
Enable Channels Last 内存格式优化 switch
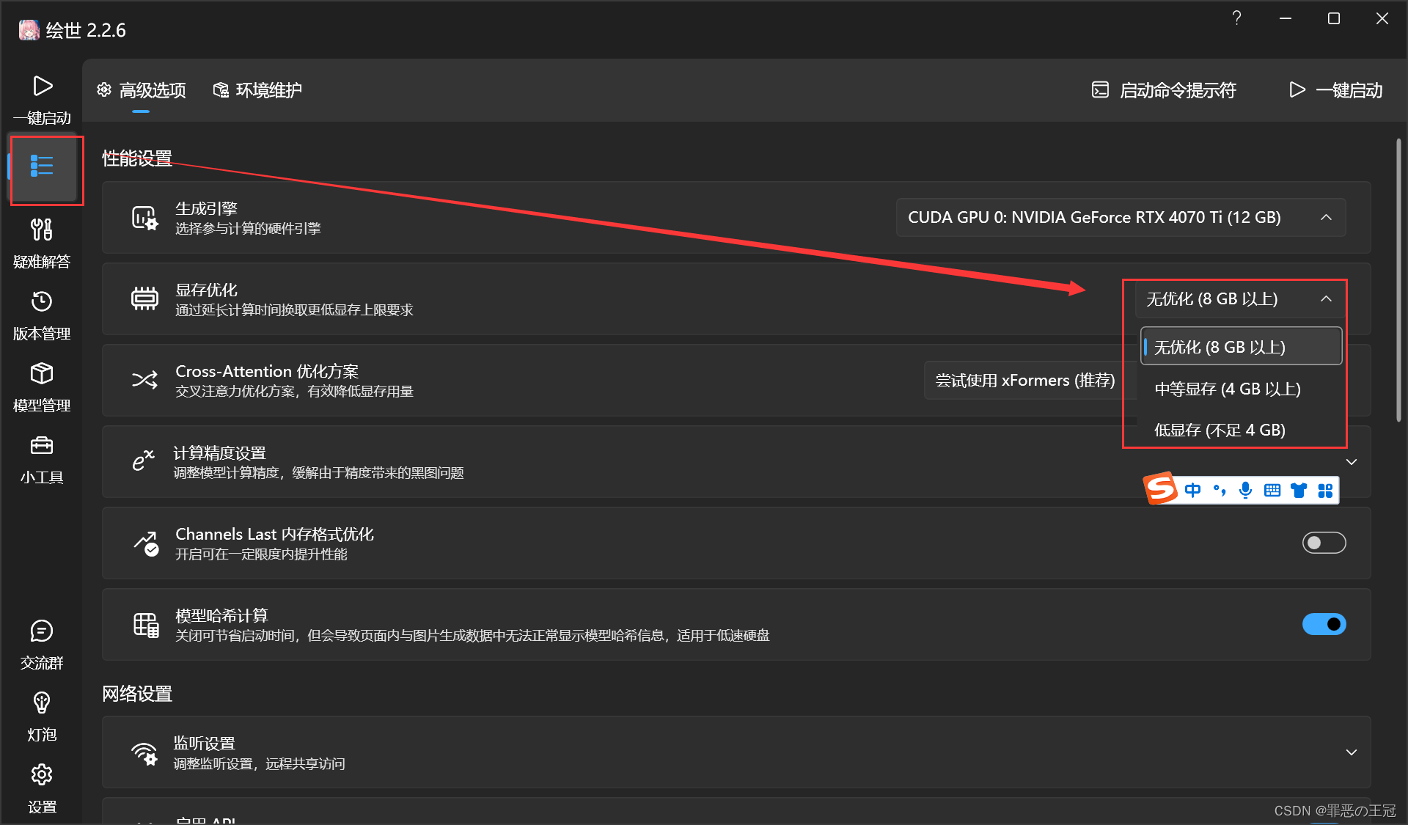point(1324,543)
